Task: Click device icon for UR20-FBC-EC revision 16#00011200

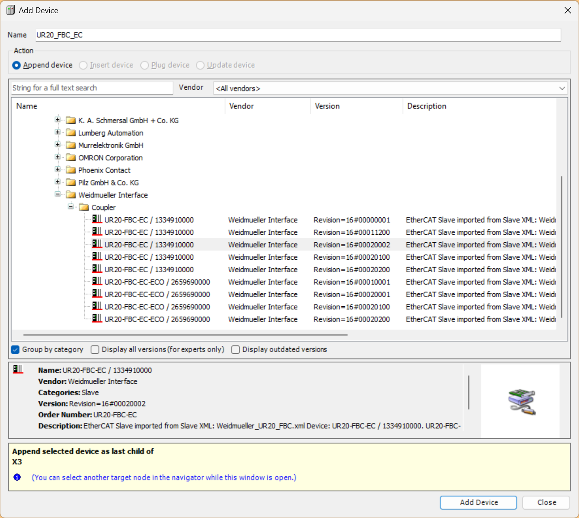Action: pos(97,231)
